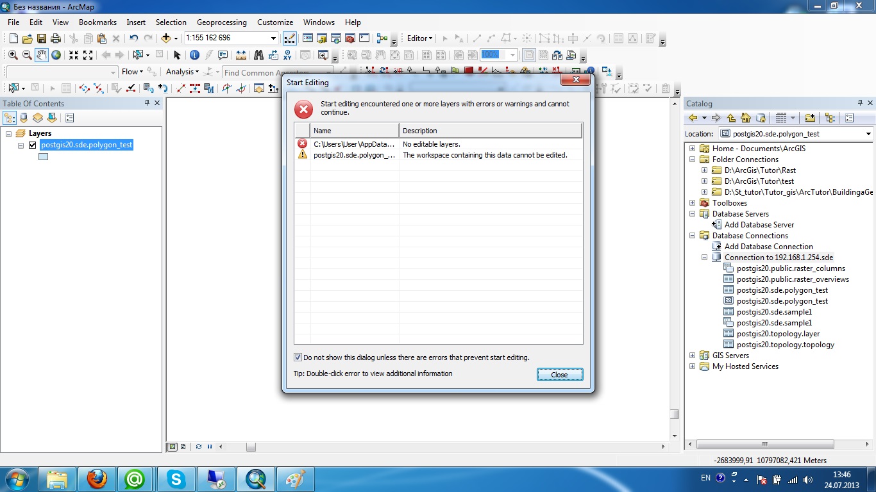Click the Save map document icon
Viewport: 876px width, 492px height.
coord(42,38)
